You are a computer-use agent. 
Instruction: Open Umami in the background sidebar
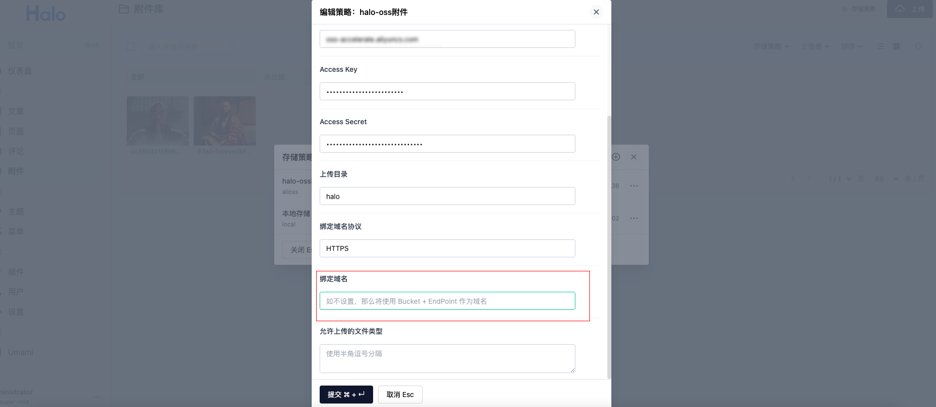point(20,352)
